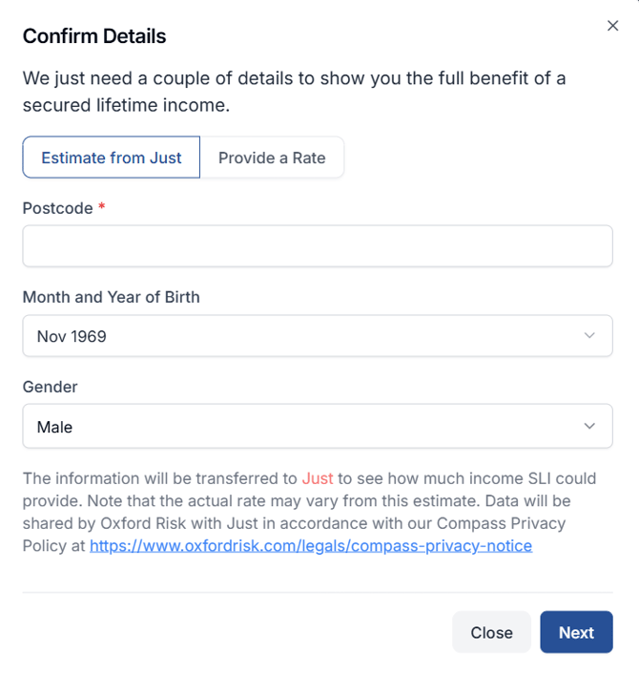Screen dimensions: 639x676
Task: Click the divider line above the Close button
Action: point(318,592)
